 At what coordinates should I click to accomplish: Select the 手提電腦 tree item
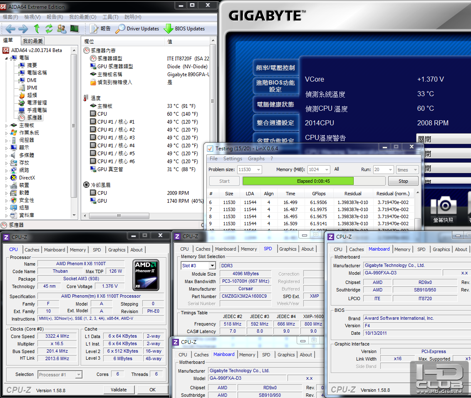pos(32,110)
